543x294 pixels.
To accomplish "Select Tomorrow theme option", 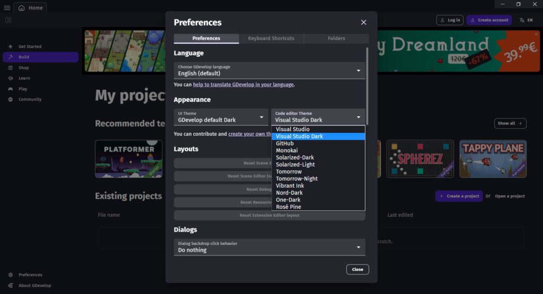I will (x=318, y=172).
